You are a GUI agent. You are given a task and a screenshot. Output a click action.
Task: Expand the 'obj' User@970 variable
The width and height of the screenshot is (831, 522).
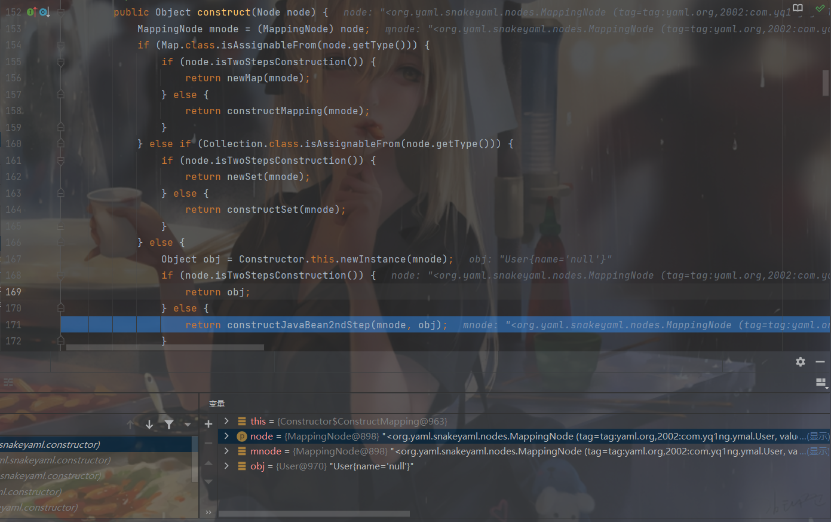226,466
